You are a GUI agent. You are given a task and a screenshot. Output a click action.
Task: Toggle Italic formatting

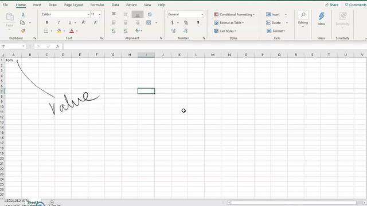point(58,22)
